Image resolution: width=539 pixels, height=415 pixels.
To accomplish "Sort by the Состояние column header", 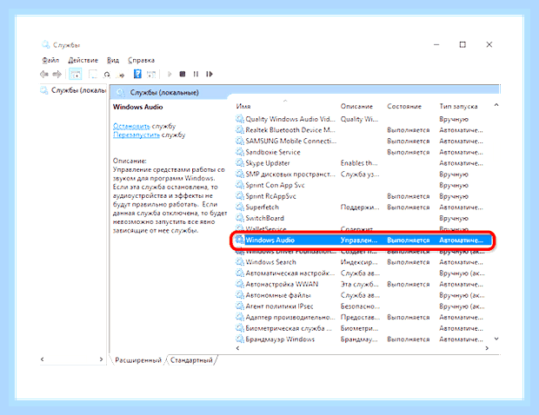I will tap(404, 107).
